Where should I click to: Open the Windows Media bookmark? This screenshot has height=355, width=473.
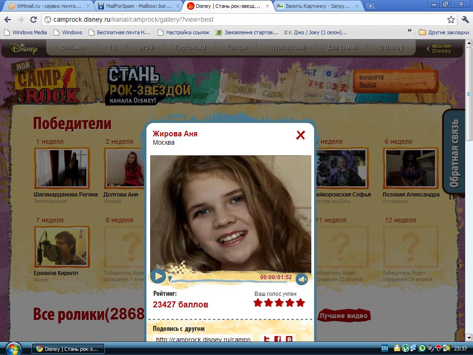pos(26,32)
